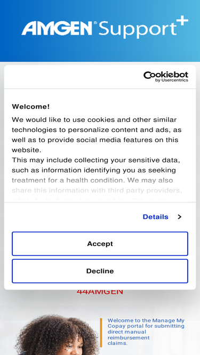
Task: Click the red 44AMGEN phone text
Action: pyautogui.click(x=100, y=292)
